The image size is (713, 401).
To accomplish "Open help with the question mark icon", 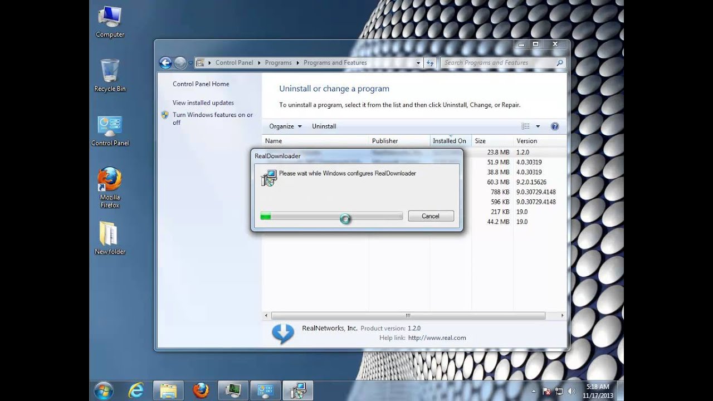I will click(555, 126).
